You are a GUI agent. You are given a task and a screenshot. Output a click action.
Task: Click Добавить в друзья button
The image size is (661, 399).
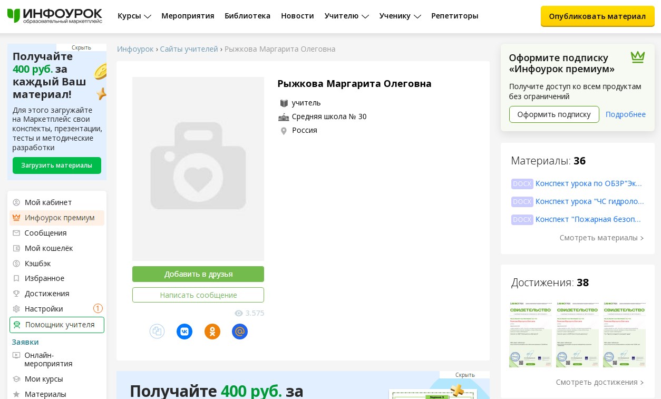(x=198, y=274)
